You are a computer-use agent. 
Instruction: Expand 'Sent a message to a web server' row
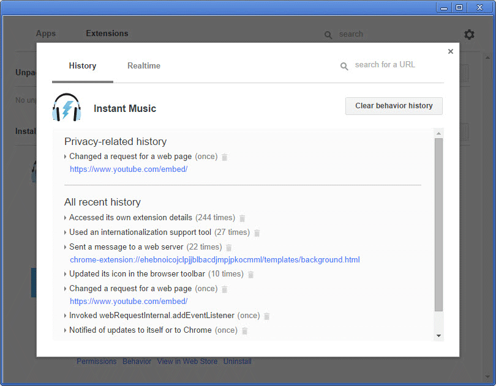[x=65, y=247]
